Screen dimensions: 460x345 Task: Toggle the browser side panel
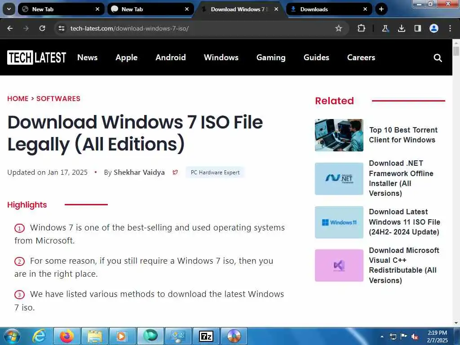pos(418,28)
